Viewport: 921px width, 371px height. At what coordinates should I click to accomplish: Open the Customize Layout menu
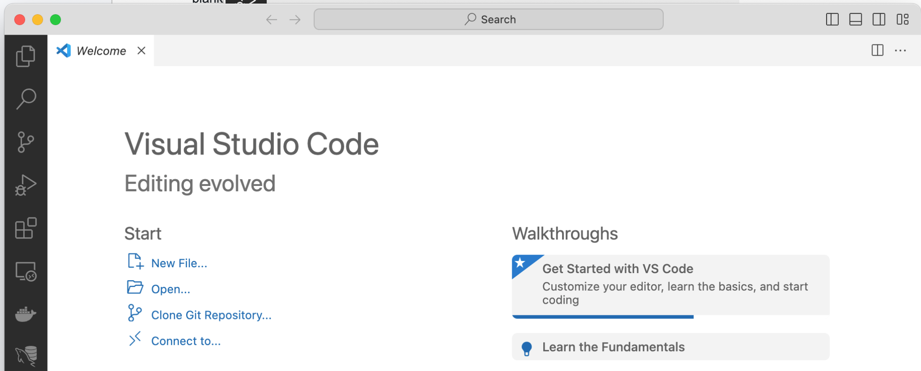tap(903, 19)
